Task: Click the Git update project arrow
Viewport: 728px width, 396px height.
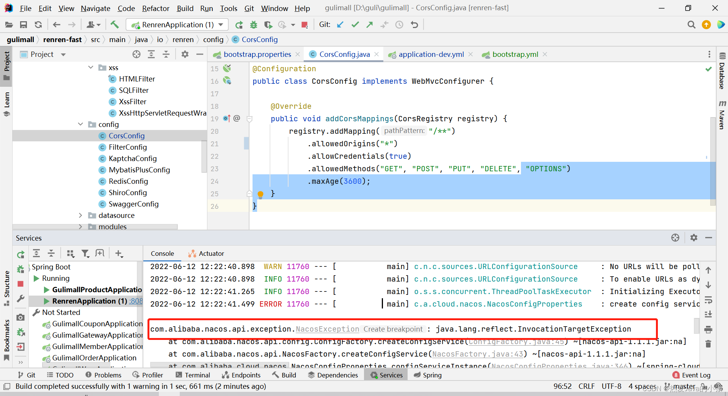Action: [x=340, y=25]
